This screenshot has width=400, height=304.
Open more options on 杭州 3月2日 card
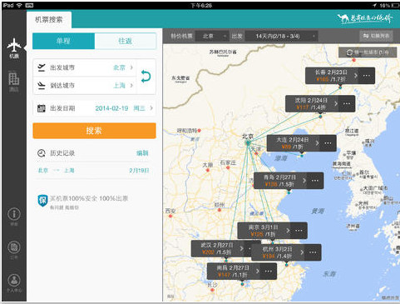point(313,252)
